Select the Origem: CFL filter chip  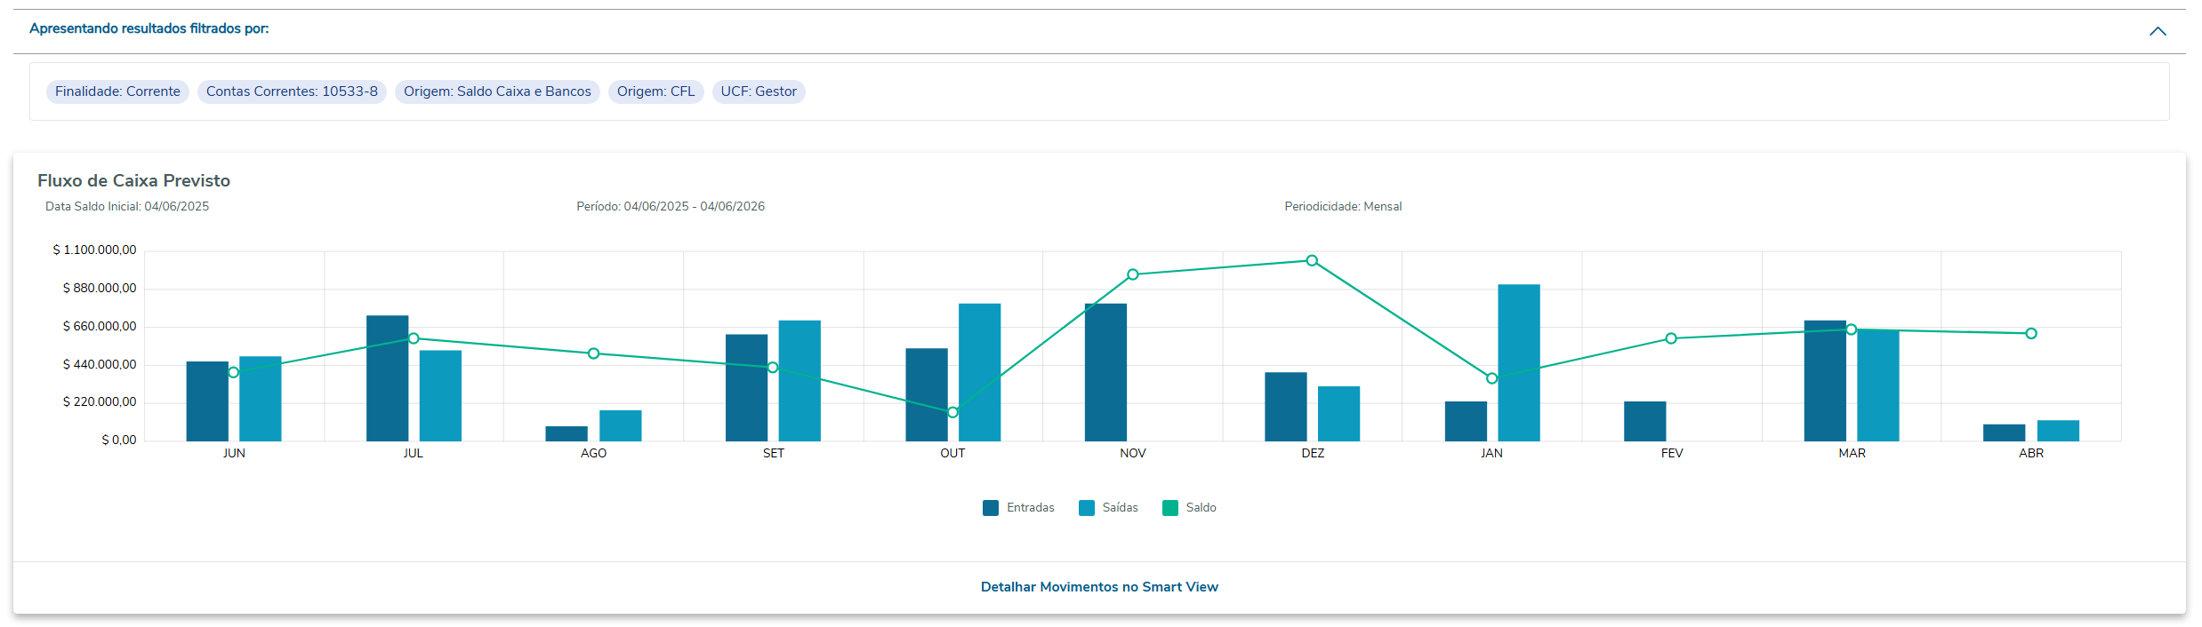click(x=656, y=91)
